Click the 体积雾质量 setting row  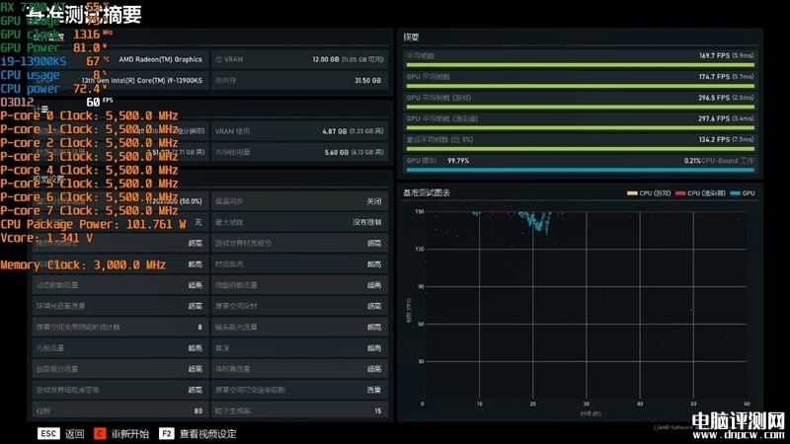(299, 369)
